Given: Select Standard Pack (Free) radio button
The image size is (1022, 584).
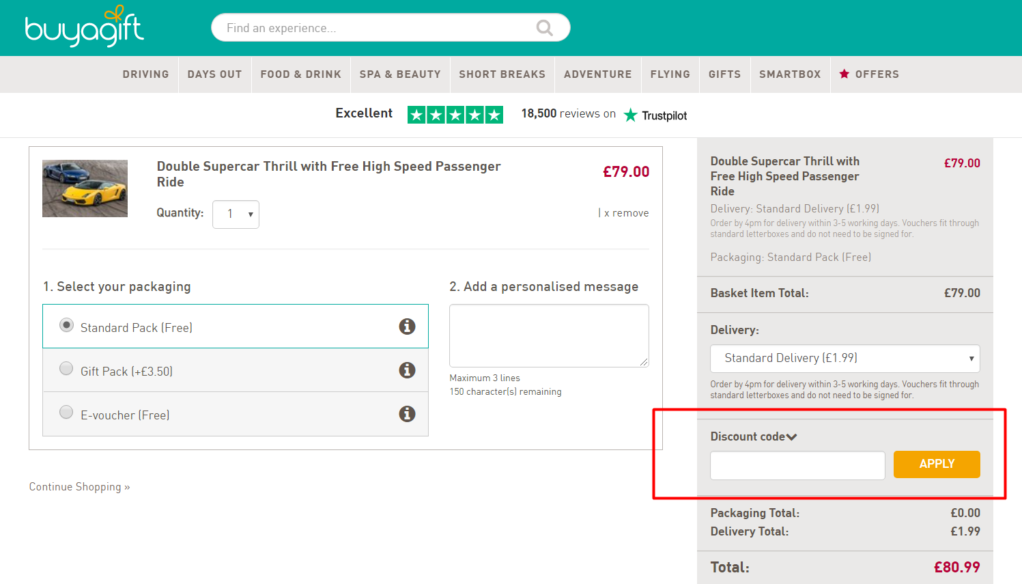Looking at the screenshot, I should click(66, 325).
